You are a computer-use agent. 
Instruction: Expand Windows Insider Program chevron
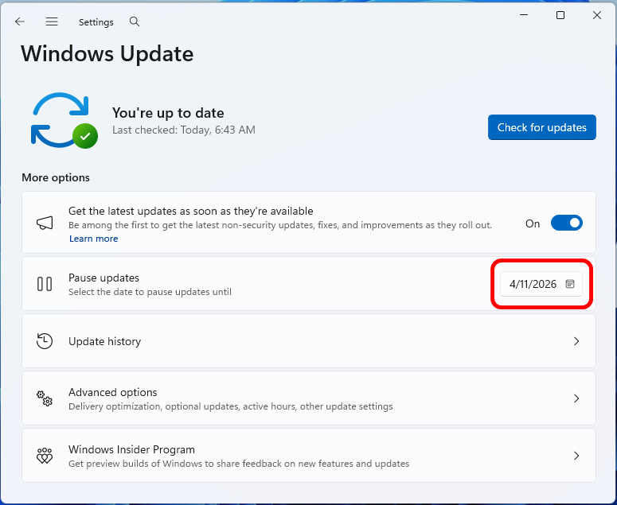tap(576, 456)
